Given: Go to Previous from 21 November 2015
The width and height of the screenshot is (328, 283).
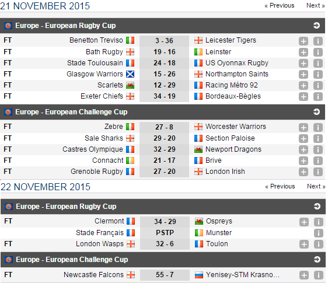Looking at the screenshot, I should point(279,5).
